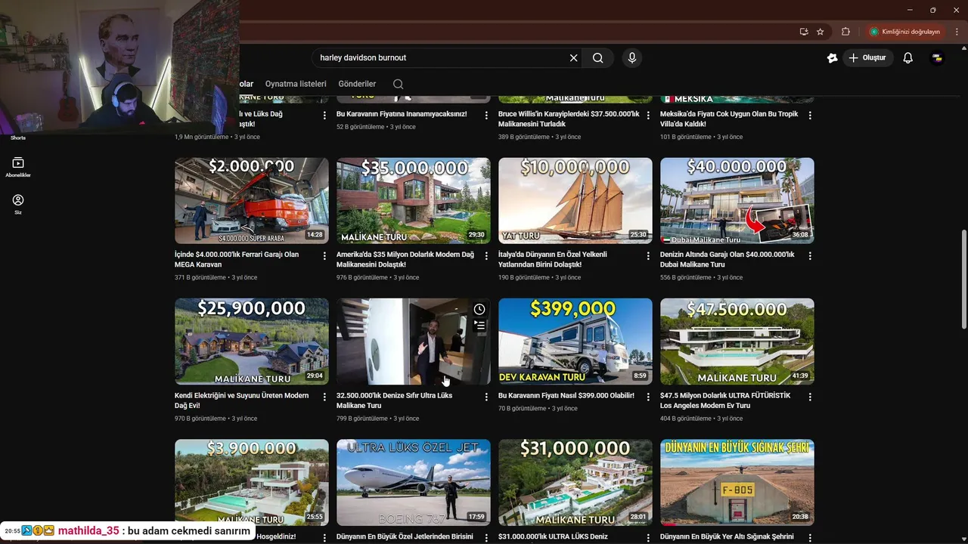
Task: Open the Chrome three-dot menu
Action: 957,32
